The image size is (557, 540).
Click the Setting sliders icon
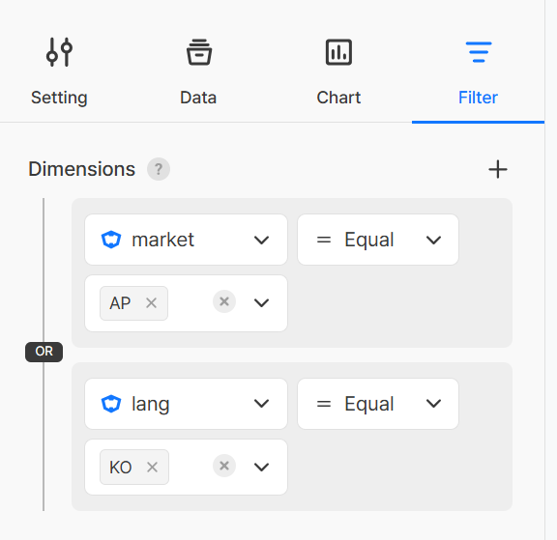[59, 52]
